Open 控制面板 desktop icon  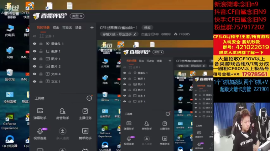[x=10, y=97]
